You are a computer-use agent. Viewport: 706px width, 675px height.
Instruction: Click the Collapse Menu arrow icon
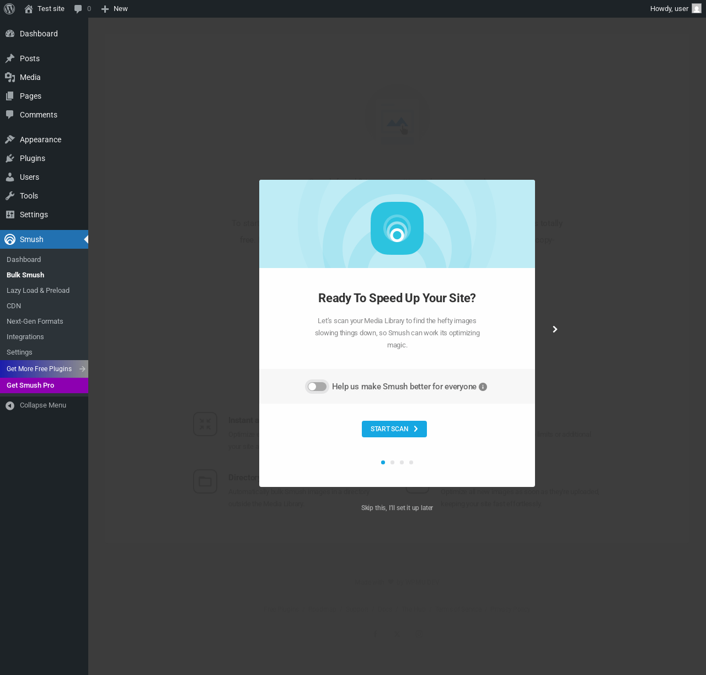(10, 406)
